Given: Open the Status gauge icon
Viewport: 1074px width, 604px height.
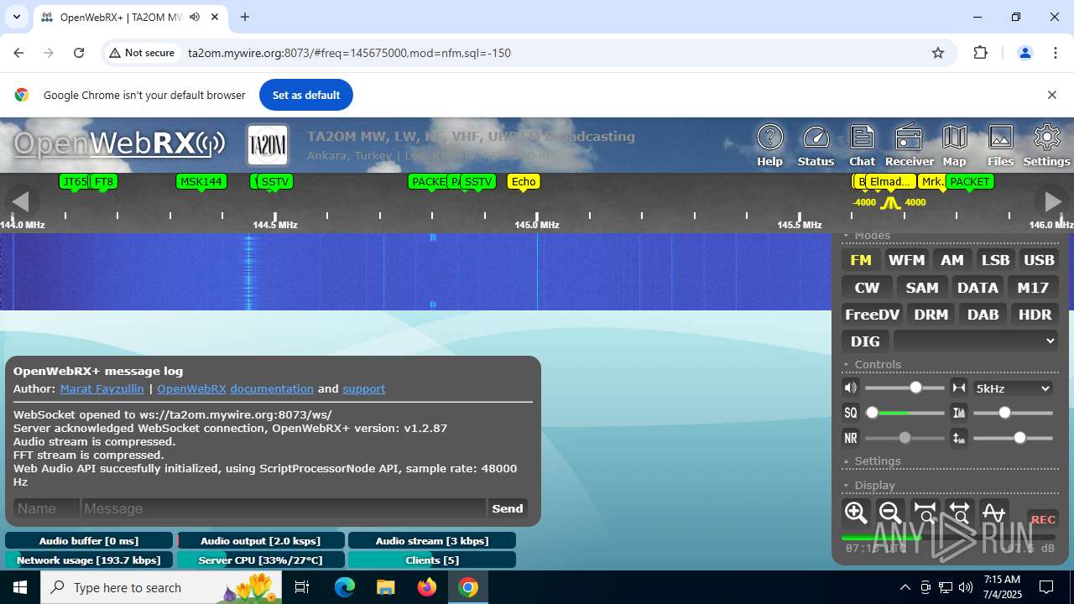Looking at the screenshot, I should (x=816, y=144).
